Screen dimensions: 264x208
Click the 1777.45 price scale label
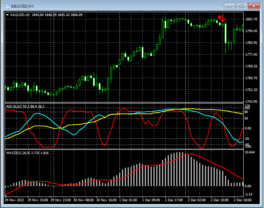(251, 54)
